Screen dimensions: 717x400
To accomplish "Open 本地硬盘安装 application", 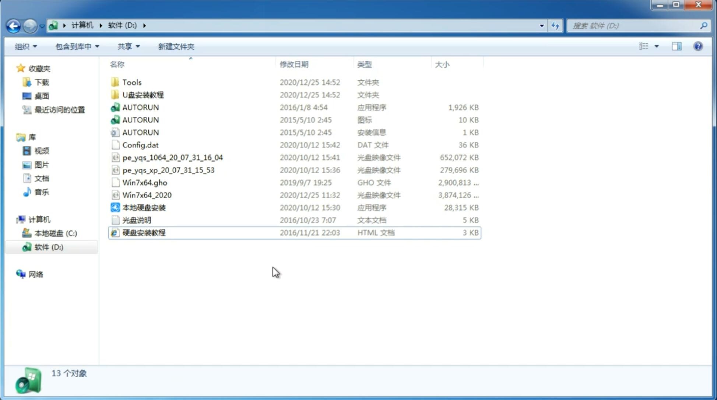I will [x=143, y=207].
